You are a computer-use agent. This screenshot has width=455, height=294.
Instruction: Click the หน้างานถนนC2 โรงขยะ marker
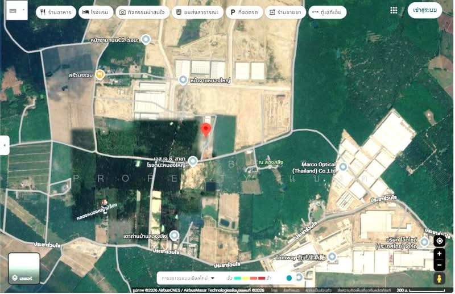tap(146, 39)
